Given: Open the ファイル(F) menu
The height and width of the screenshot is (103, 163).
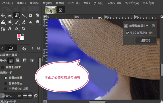Looking at the screenshot, I should [x=7, y=3].
